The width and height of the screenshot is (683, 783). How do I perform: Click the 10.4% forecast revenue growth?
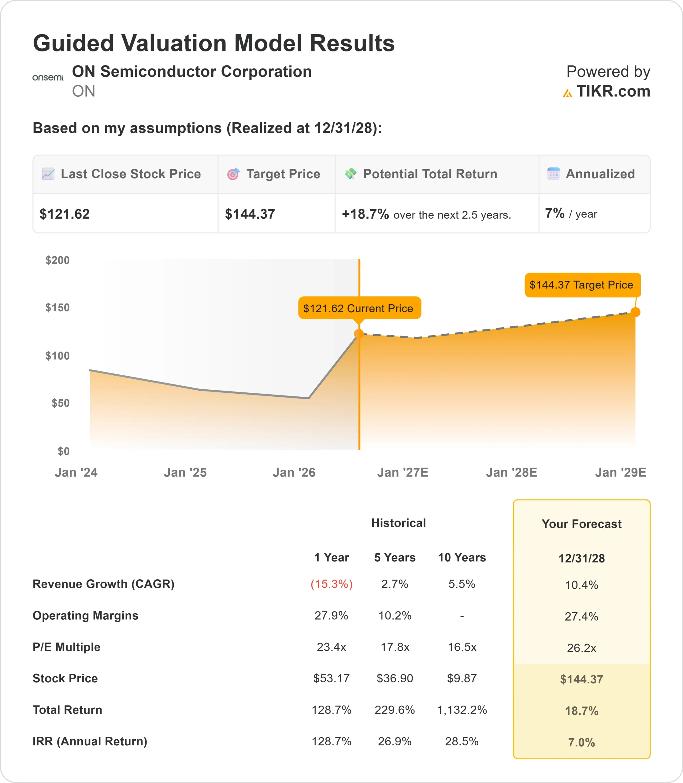582,585
